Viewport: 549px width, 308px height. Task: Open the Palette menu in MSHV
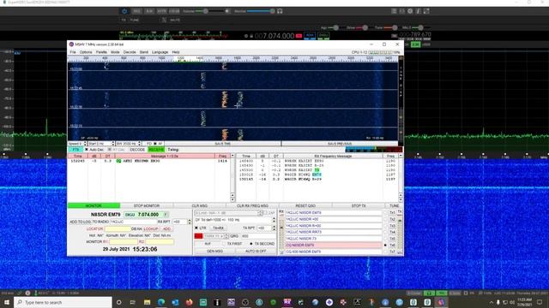(101, 52)
